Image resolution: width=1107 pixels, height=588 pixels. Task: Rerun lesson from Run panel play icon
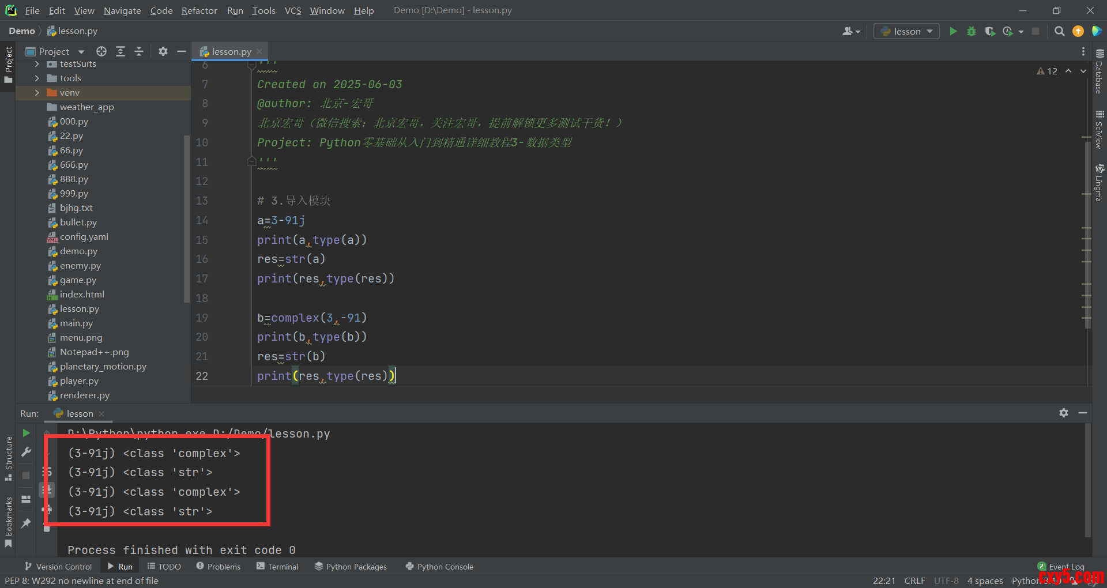coord(26,433)
